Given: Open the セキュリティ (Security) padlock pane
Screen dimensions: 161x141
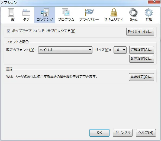Looking at the screenshot, I should point(114,15).
